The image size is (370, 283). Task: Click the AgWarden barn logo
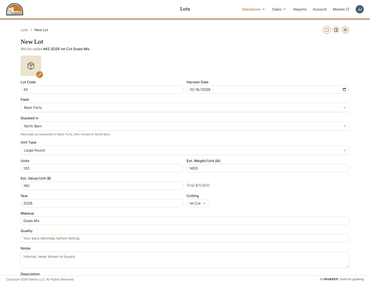point(15,9)
